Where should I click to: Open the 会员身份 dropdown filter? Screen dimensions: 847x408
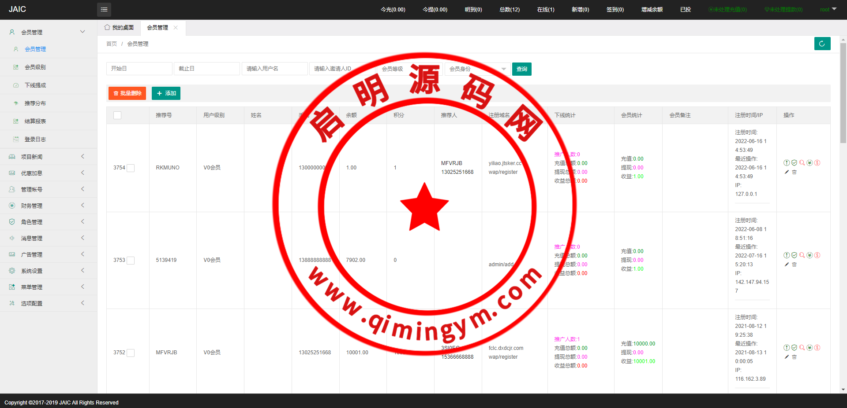click(x=477, y=69)
